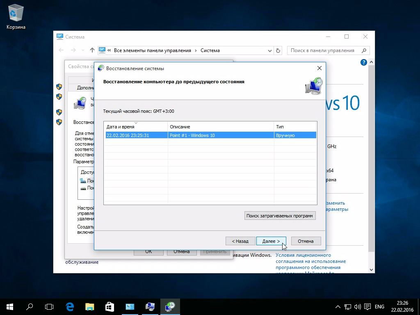Click Отмена in Свойства системы window
420x315 pixels.
point(181,251)
